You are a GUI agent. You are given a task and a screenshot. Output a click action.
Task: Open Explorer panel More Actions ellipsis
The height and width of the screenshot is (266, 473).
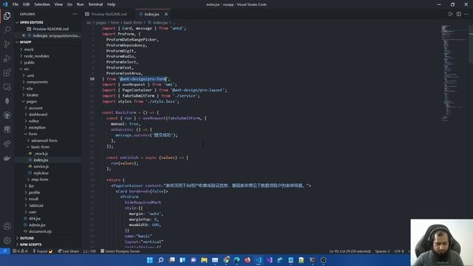(75, 14)
